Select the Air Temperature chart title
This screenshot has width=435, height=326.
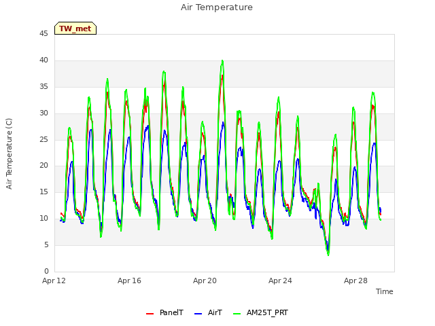coord(217,7)
